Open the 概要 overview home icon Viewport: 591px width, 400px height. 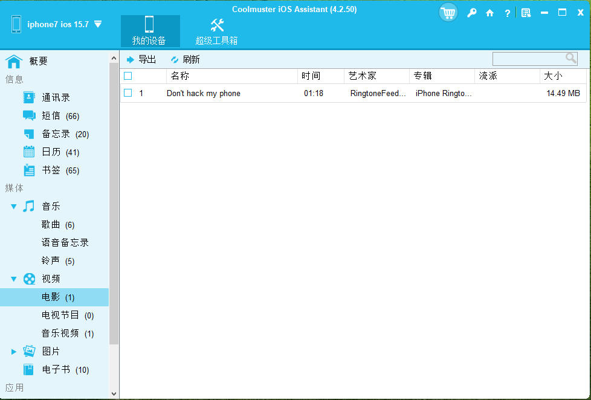coord(14,61)
